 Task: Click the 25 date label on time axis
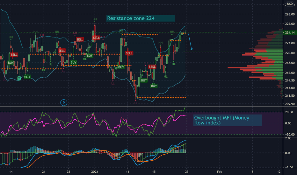187,172
